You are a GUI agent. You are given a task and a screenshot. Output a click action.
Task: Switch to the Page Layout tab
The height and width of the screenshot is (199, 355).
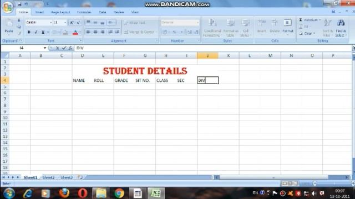60,12
